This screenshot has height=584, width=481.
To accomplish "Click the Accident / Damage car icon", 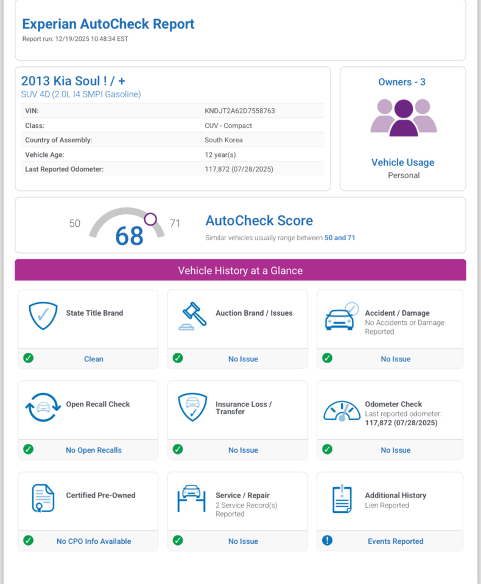I will 341,316.
